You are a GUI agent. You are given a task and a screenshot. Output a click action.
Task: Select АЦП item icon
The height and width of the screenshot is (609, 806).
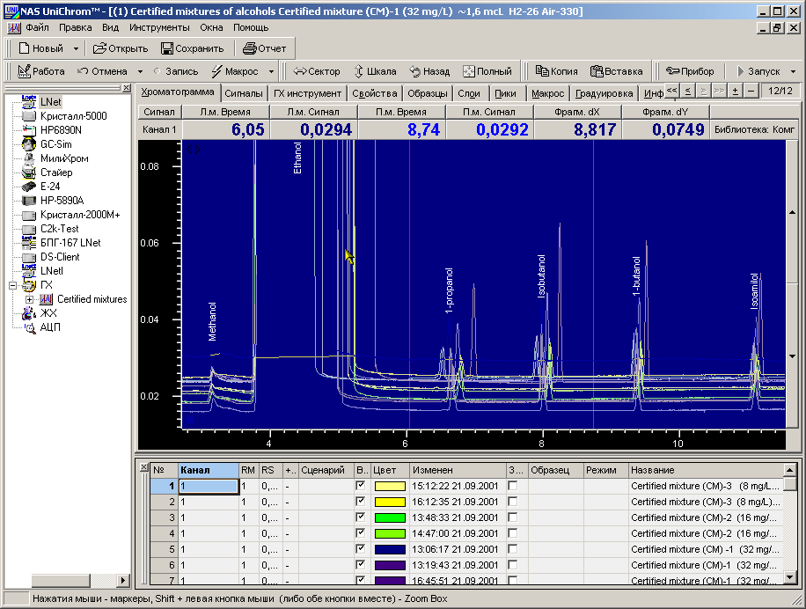click(30, 327)
